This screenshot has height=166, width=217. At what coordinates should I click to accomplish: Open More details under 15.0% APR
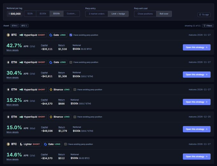coord(12,132)
